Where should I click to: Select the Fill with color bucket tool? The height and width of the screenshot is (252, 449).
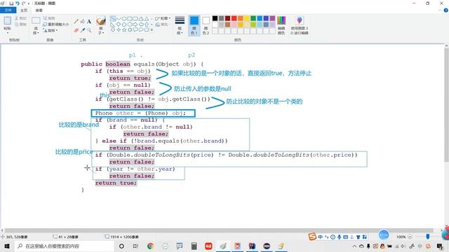click(x=83, y=22)
